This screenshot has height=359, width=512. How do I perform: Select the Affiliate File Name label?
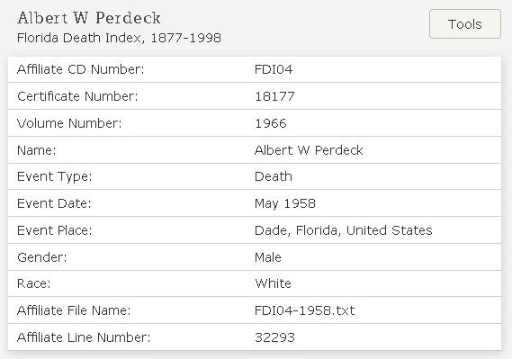coord(74,310)
